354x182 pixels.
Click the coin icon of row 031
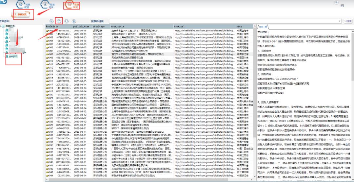(x=47, y=132)
